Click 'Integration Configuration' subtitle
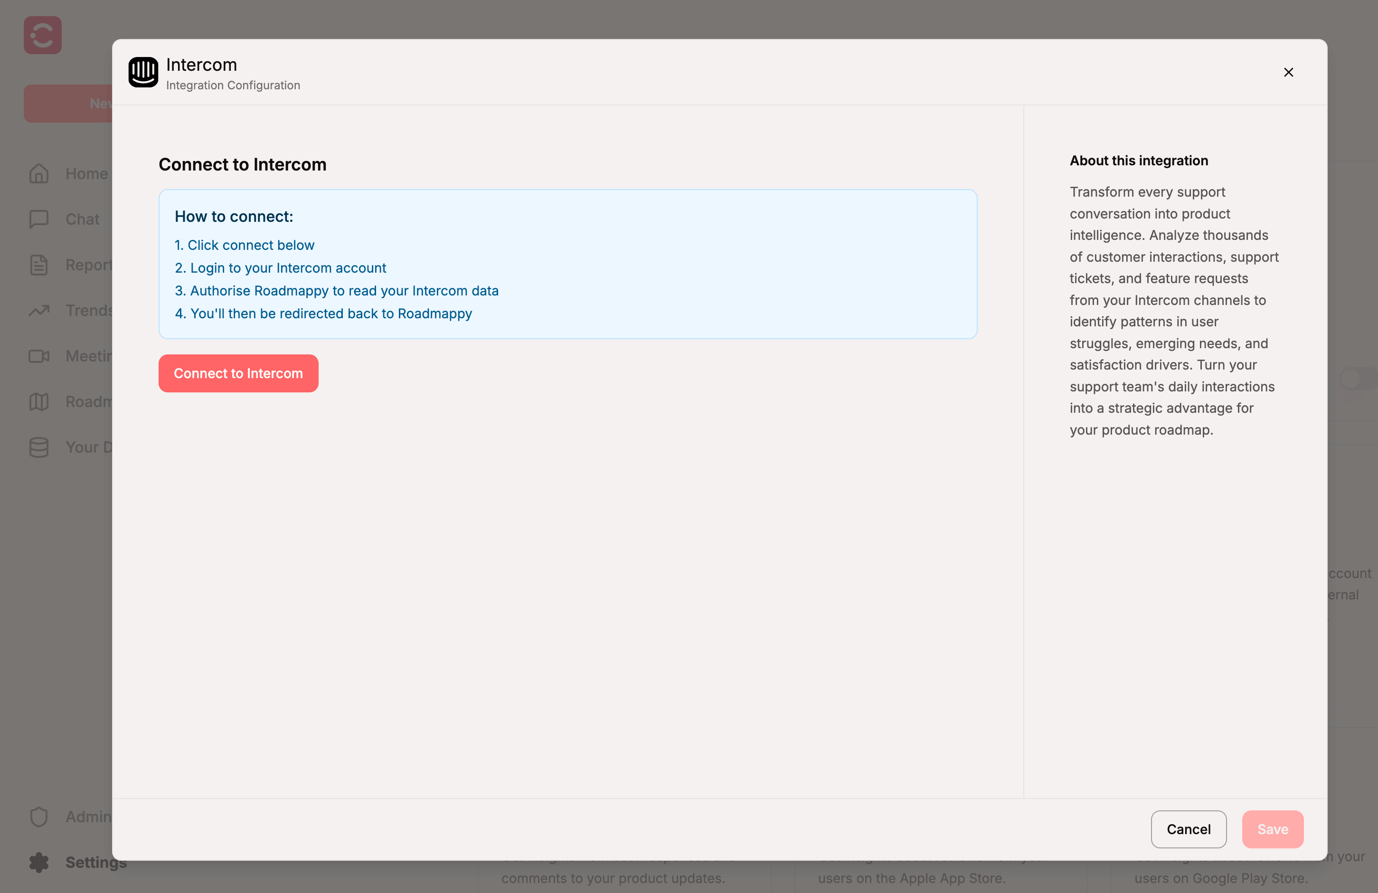Viewport: 1378px width, 893px height. pyautogui.click(x=233, y=85)
